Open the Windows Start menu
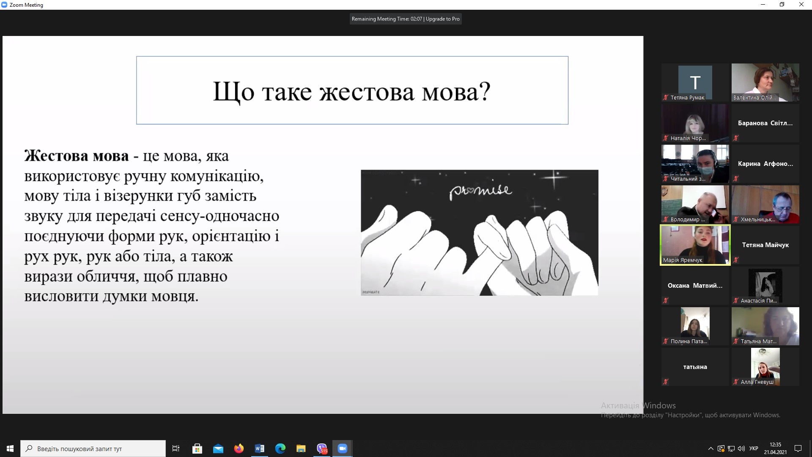This screenshot has width=812, height=457. tap(10, 449)
